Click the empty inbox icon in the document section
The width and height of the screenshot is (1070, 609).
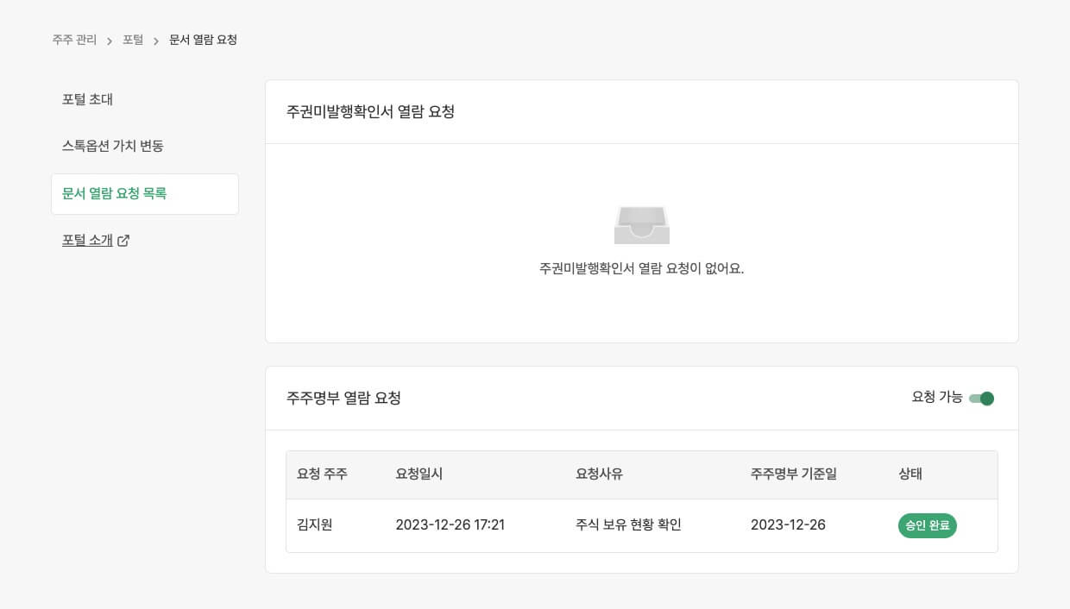point(642,224)
